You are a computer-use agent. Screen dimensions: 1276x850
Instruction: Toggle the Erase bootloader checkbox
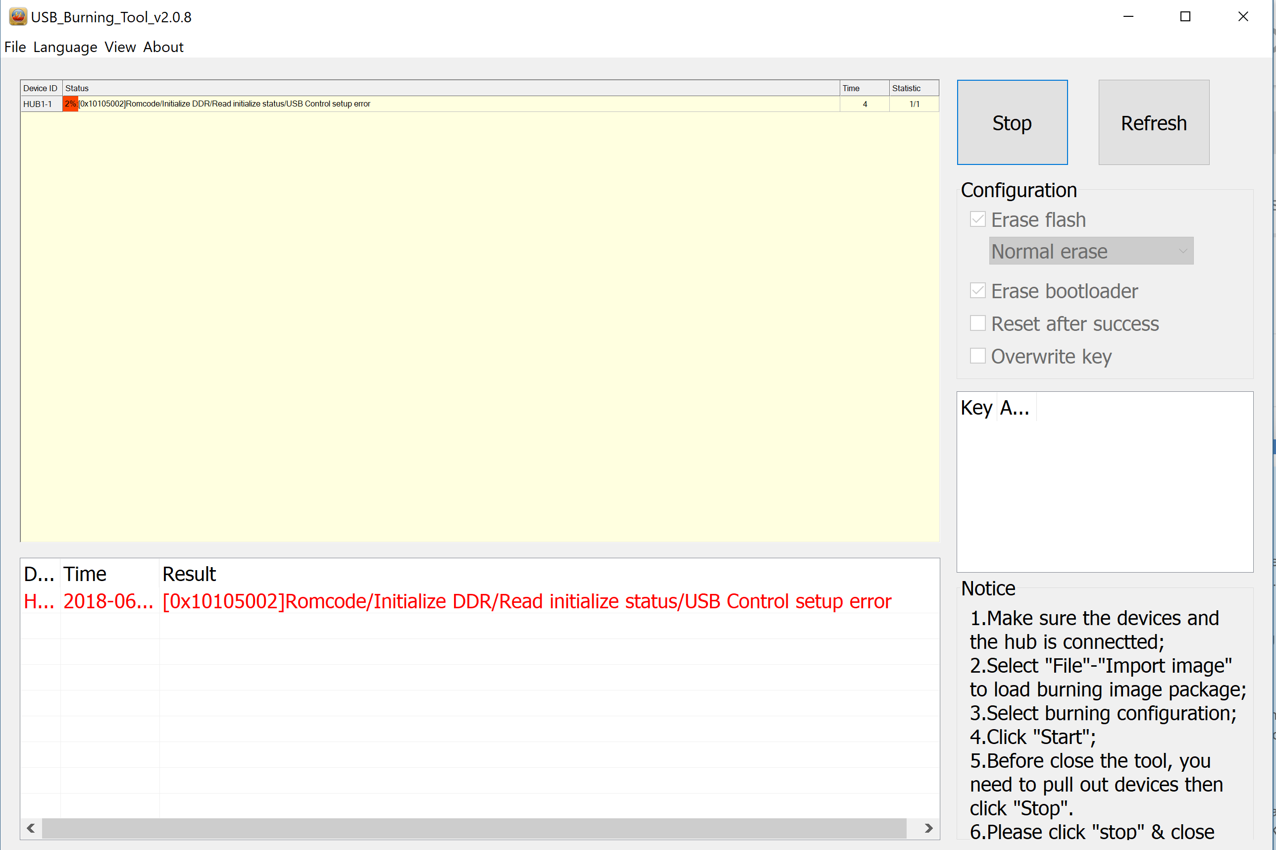click(x=978, y=290)
